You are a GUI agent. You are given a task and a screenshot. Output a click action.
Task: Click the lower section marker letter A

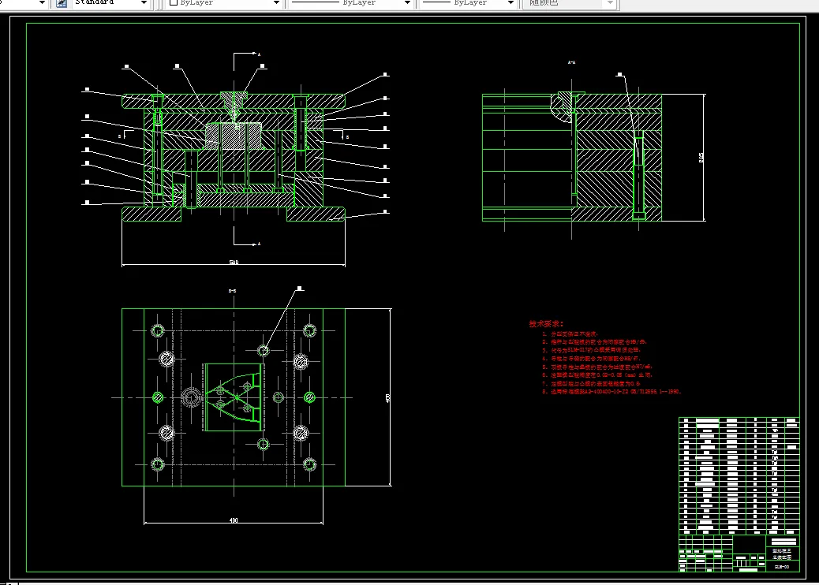pos(259,244)
